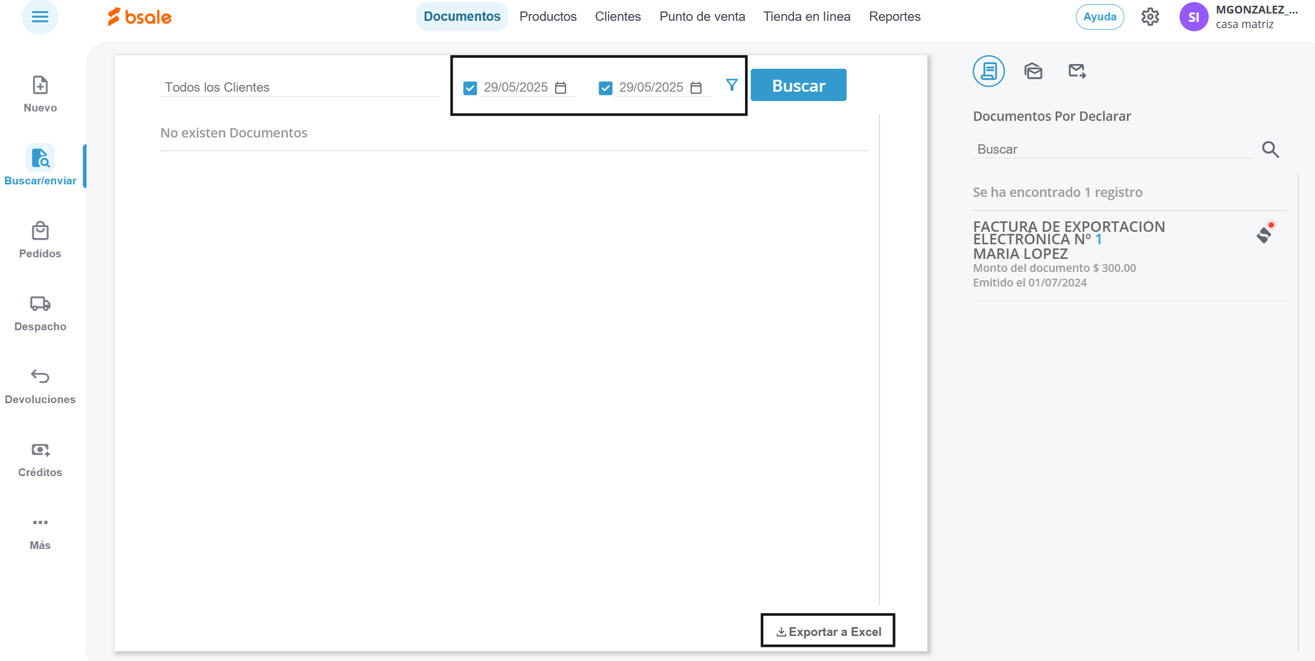Open the end date calendar picker
The width and height of the screenshot is (1315, 661).
696,88
